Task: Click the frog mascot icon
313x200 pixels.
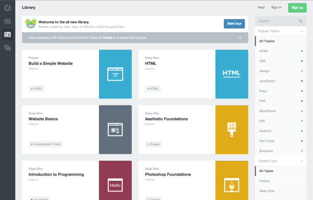Action: [x=31, y=24]
